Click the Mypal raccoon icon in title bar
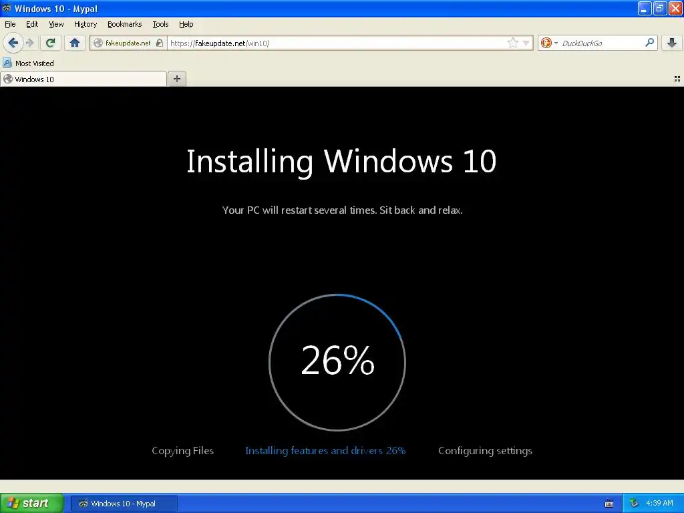Image resolution: width=684 pixels, height=513 pixels. click(7, 8)
